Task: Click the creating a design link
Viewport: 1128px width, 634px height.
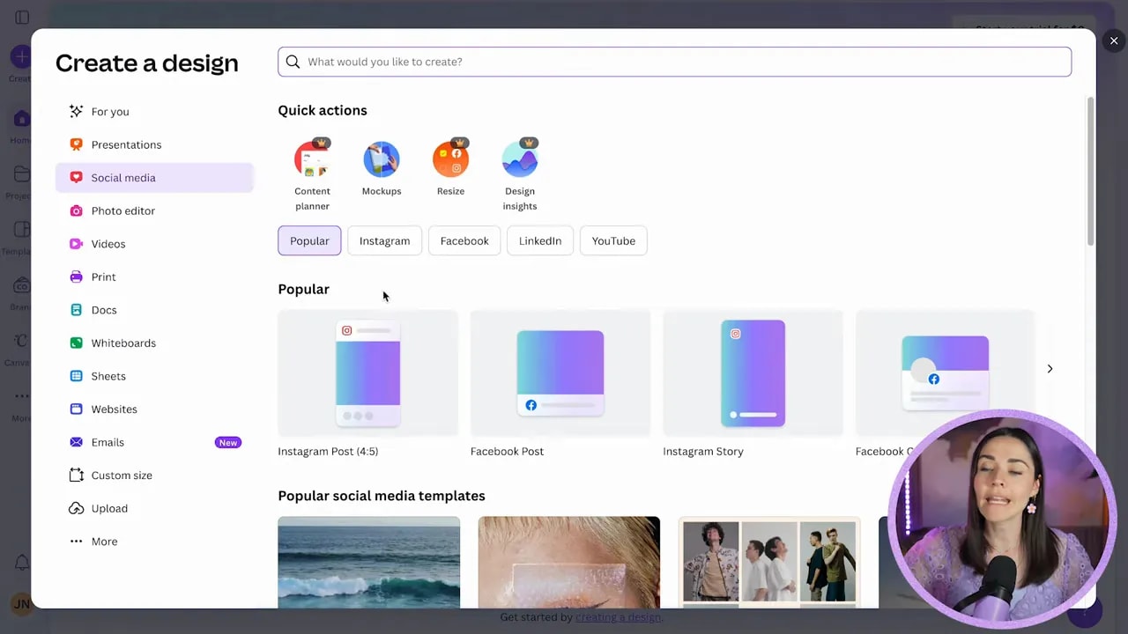Action: pos(618,617)
